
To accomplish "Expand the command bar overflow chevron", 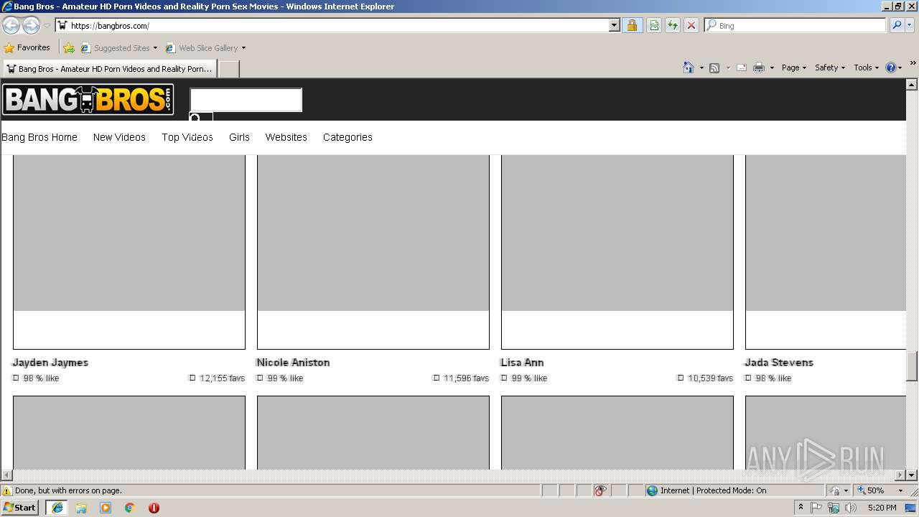I will coord(913,64).
